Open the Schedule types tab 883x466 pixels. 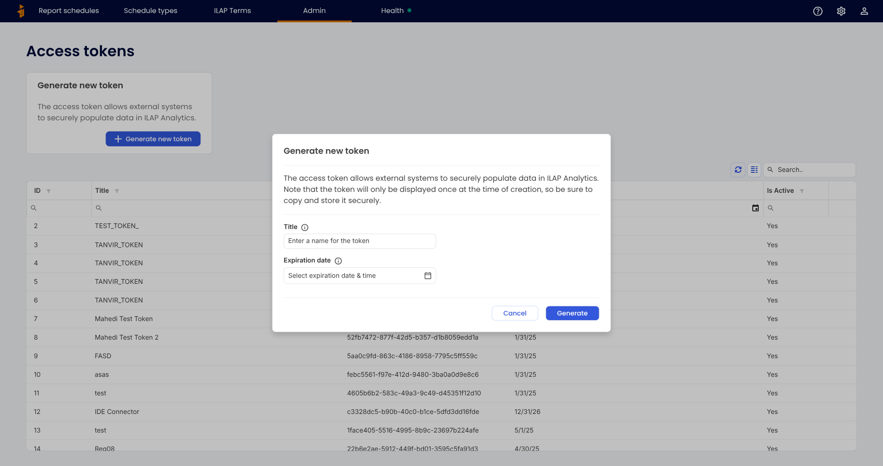pos(151,11)
